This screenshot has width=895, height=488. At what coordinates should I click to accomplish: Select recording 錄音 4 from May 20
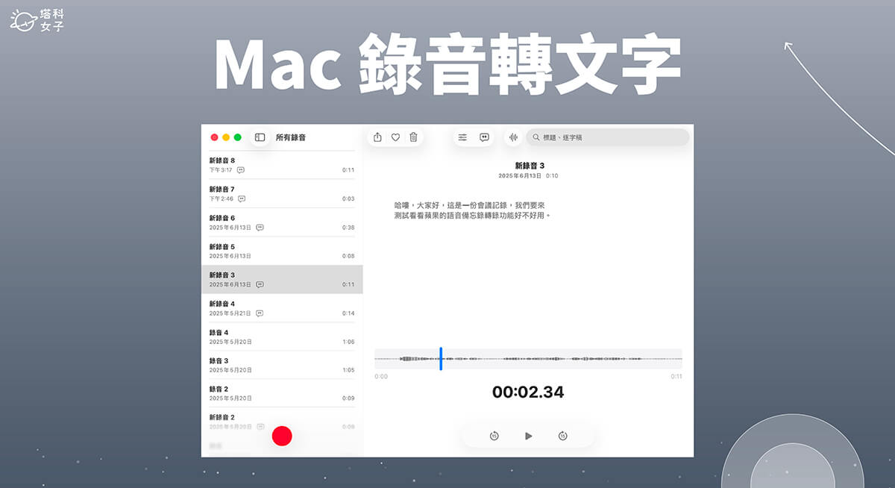[x=282, y=337]
